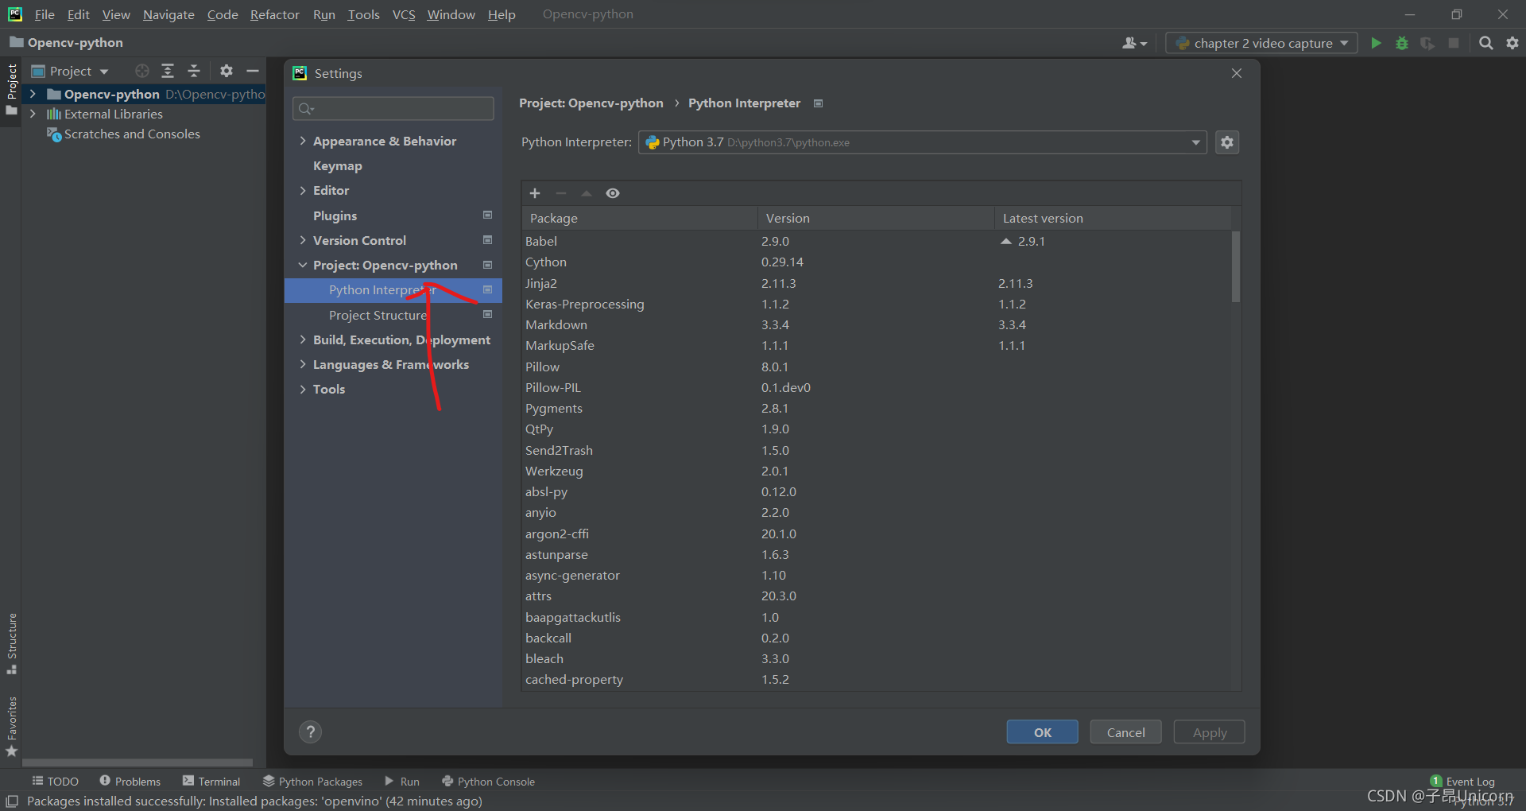Collapse the Project: Opencv-python settings node
Image resolution: width=1526 pixels, height=811 pixels.
pyautogui.click(x=303, y=265)
